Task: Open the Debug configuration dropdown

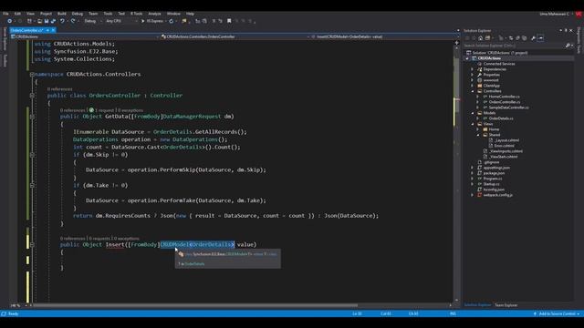Action: (92, 21)
